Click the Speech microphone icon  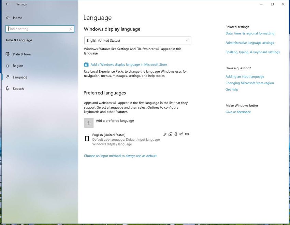[8, 88]
